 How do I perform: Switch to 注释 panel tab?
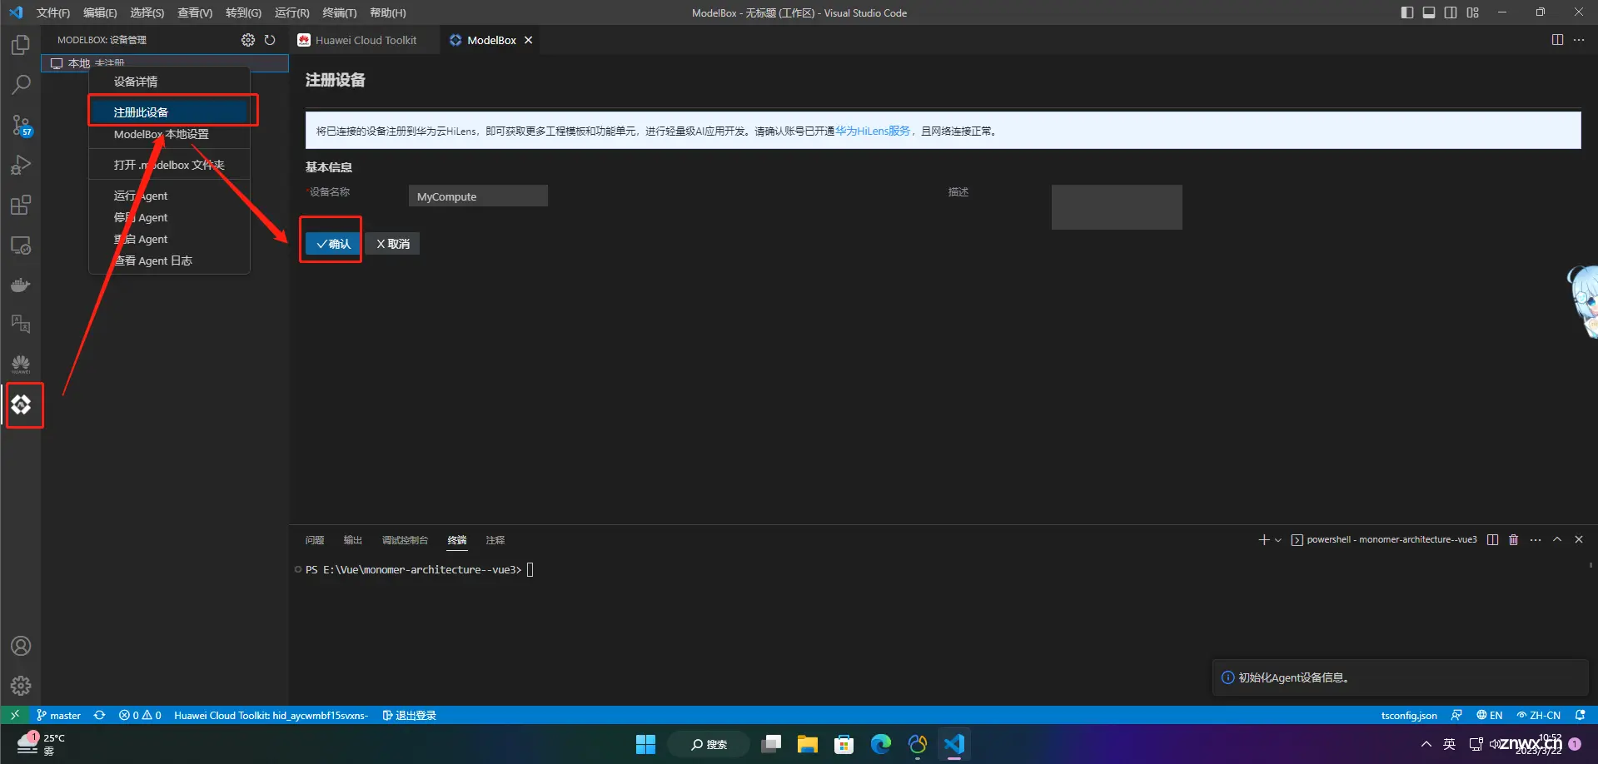tap(495, 540)
